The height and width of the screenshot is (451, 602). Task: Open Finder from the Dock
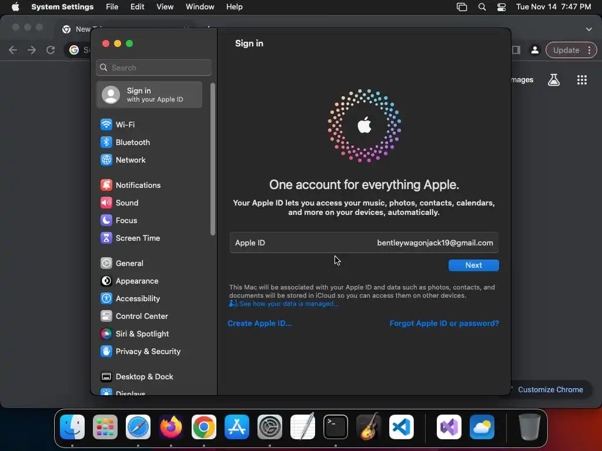[x=72, y=427]
